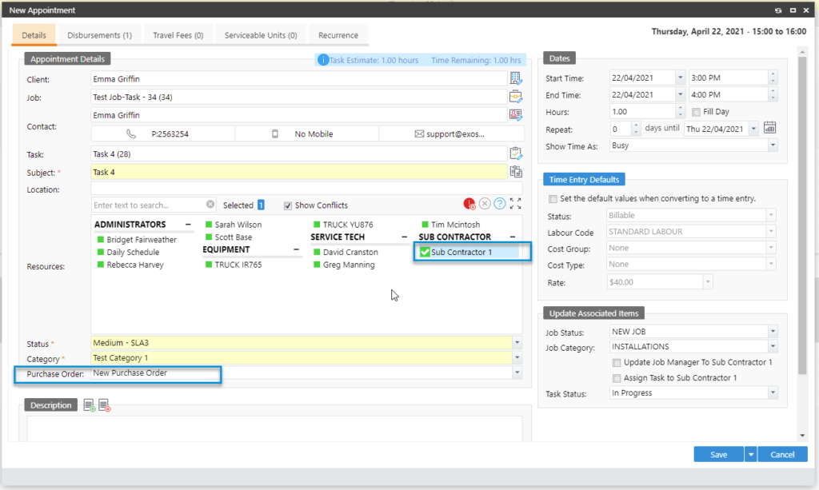Click the mobile icon beside No Mobile
The width and height of the screenshot is (819, 490).
(x=275, y=134)
